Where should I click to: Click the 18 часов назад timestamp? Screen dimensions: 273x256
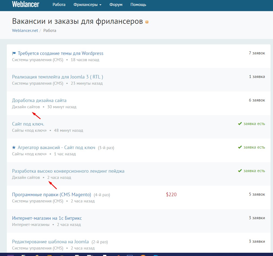[x=85, y=60]
